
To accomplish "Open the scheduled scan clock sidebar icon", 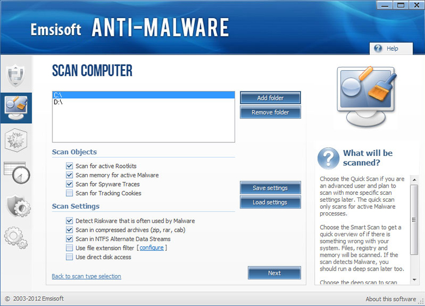I will pos(16,173).
